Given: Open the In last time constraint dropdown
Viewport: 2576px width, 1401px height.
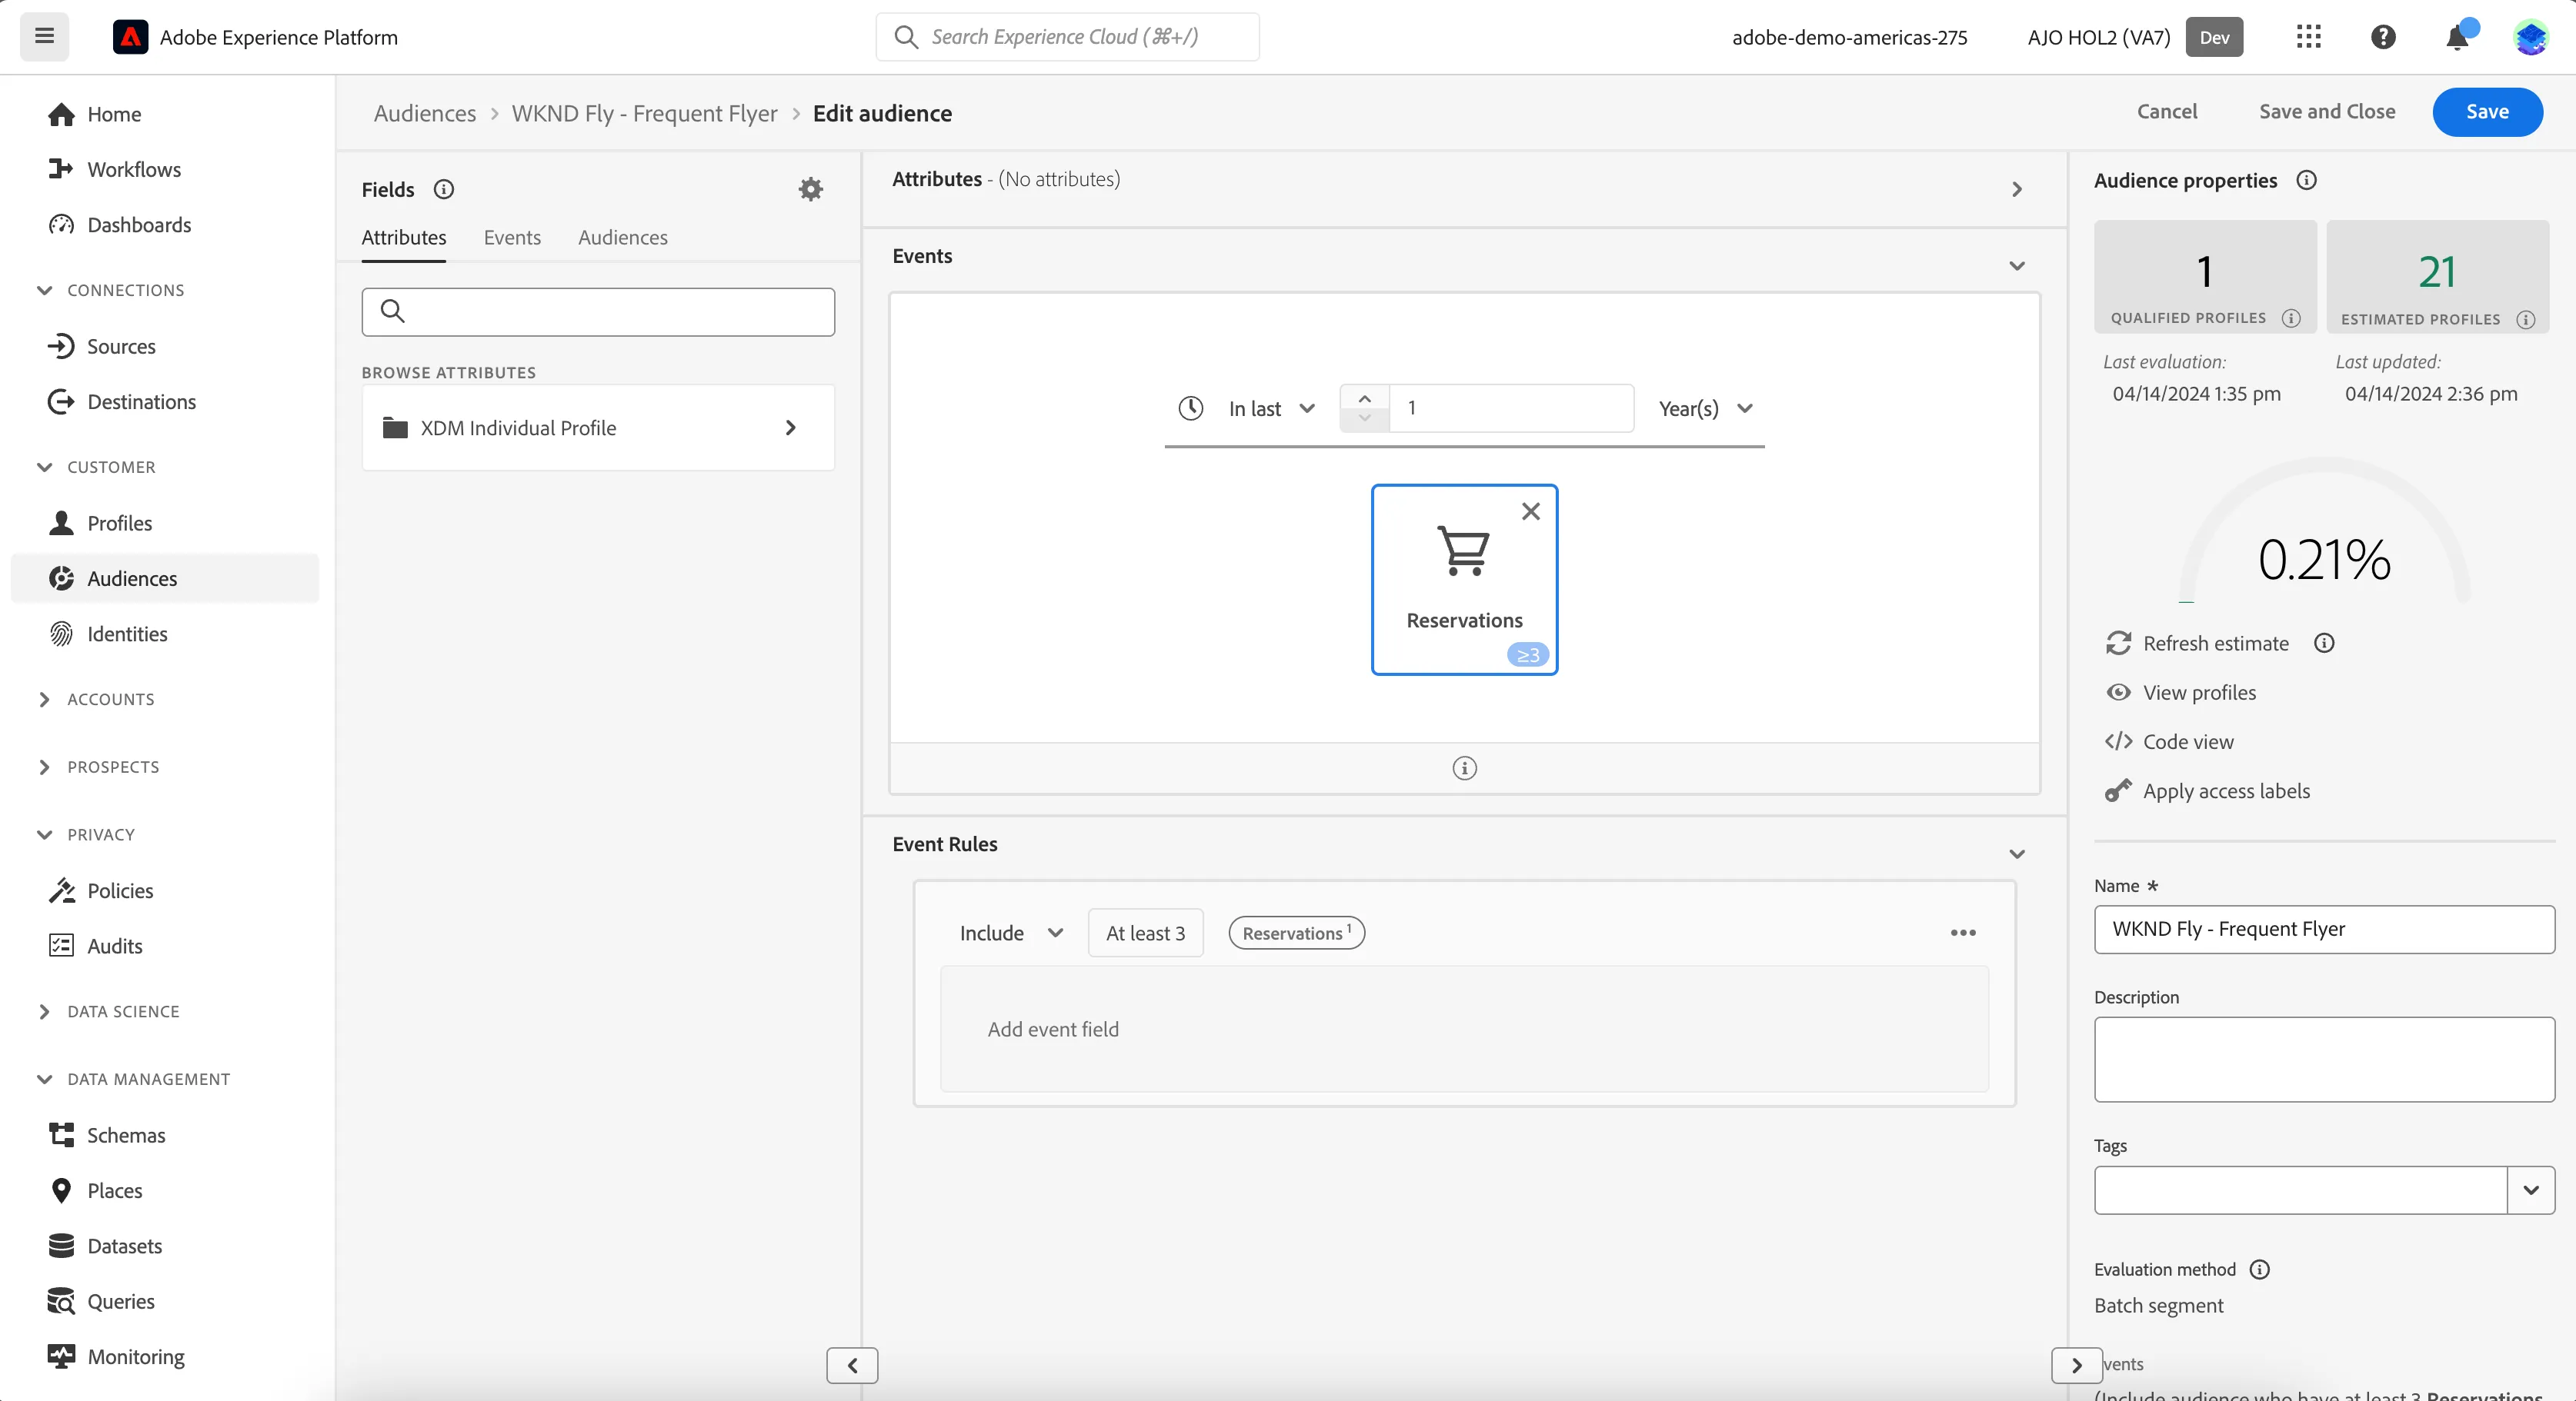Looking at the screenshot, I should (x=1271, y=409).
